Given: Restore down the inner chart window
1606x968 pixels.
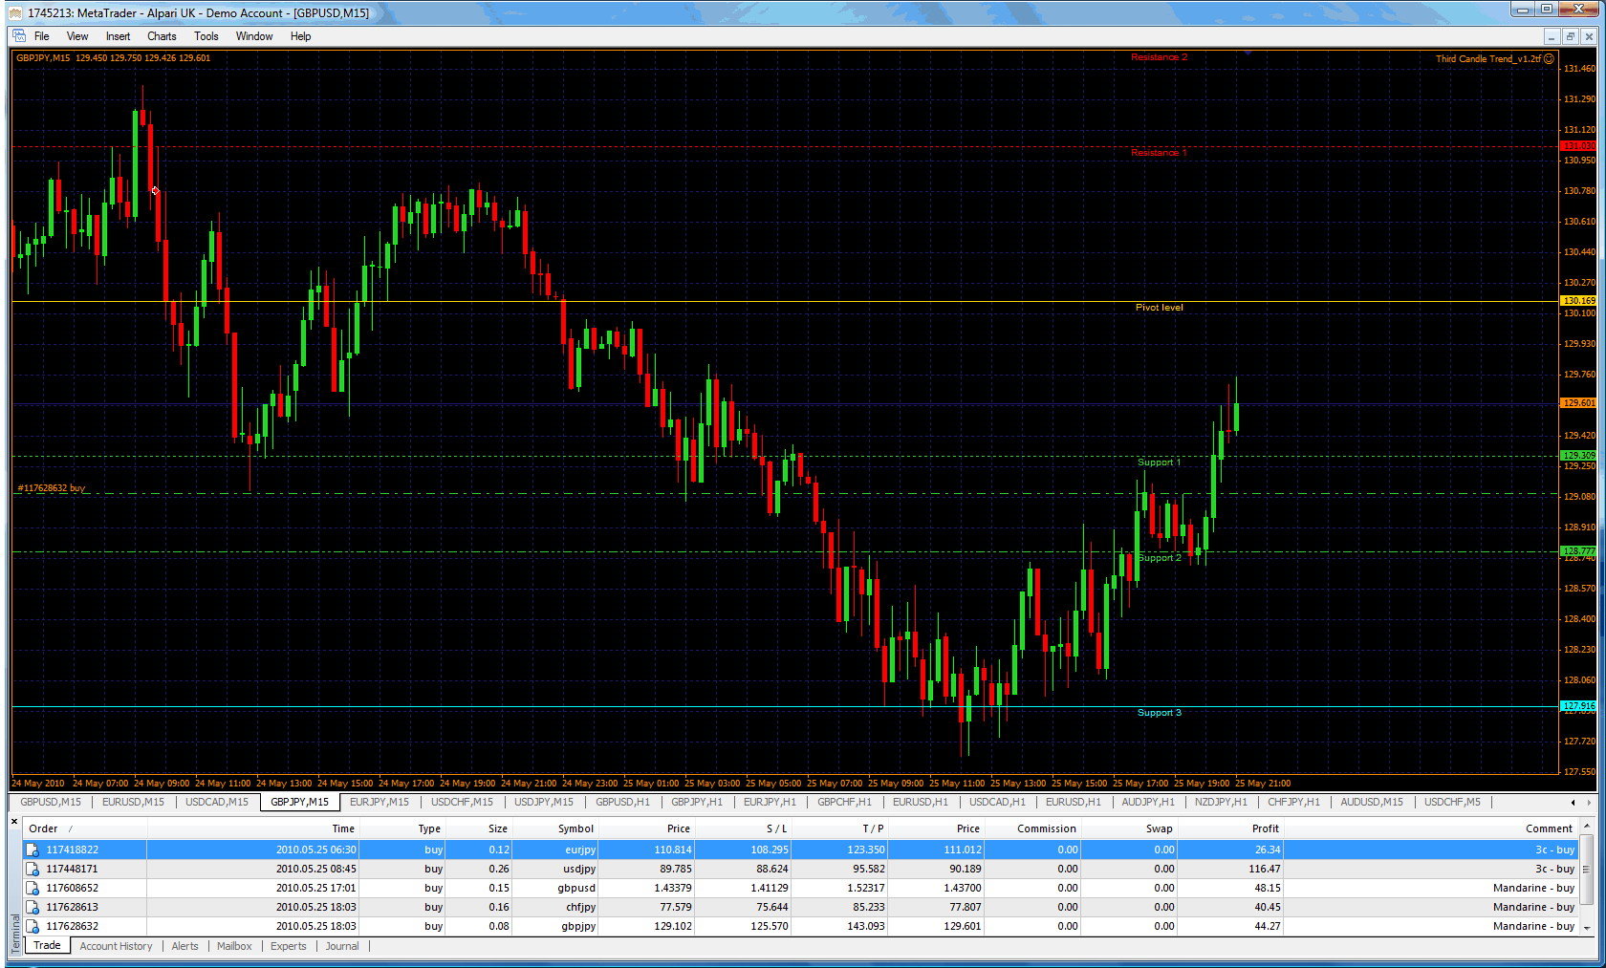Looking at the screenshot, I should (1570, 36).
